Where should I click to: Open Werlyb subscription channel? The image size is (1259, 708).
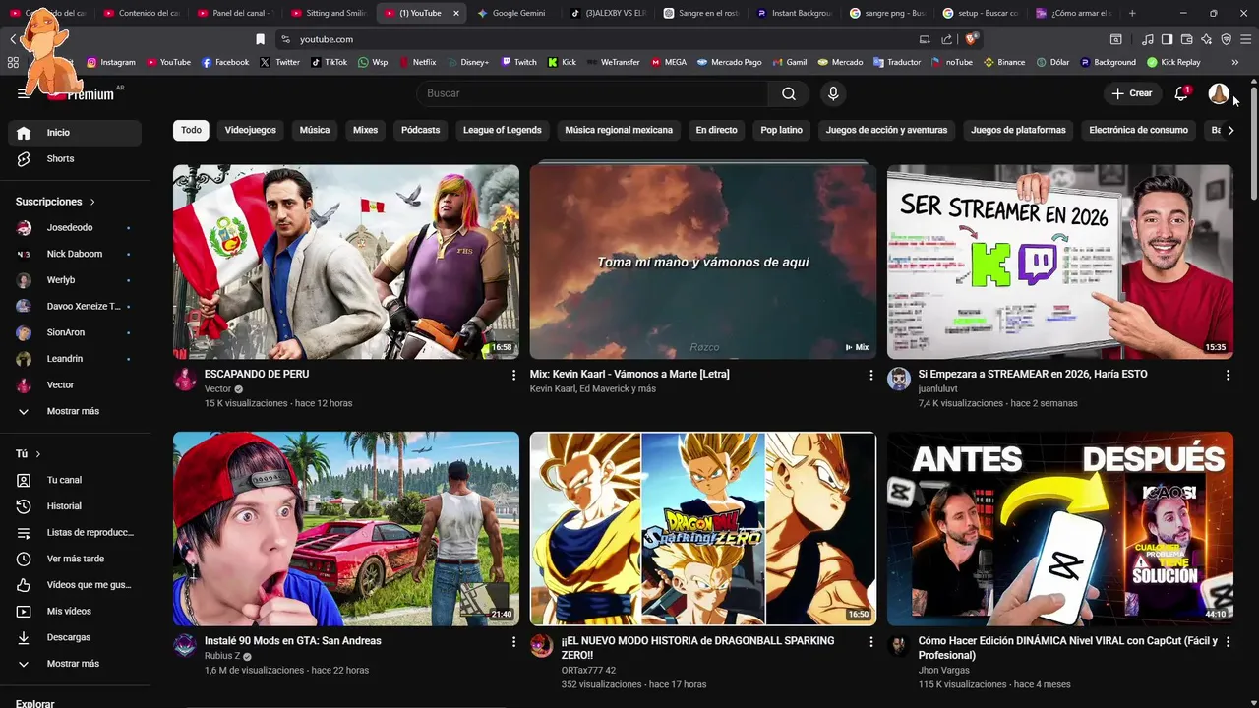[75, 280]
